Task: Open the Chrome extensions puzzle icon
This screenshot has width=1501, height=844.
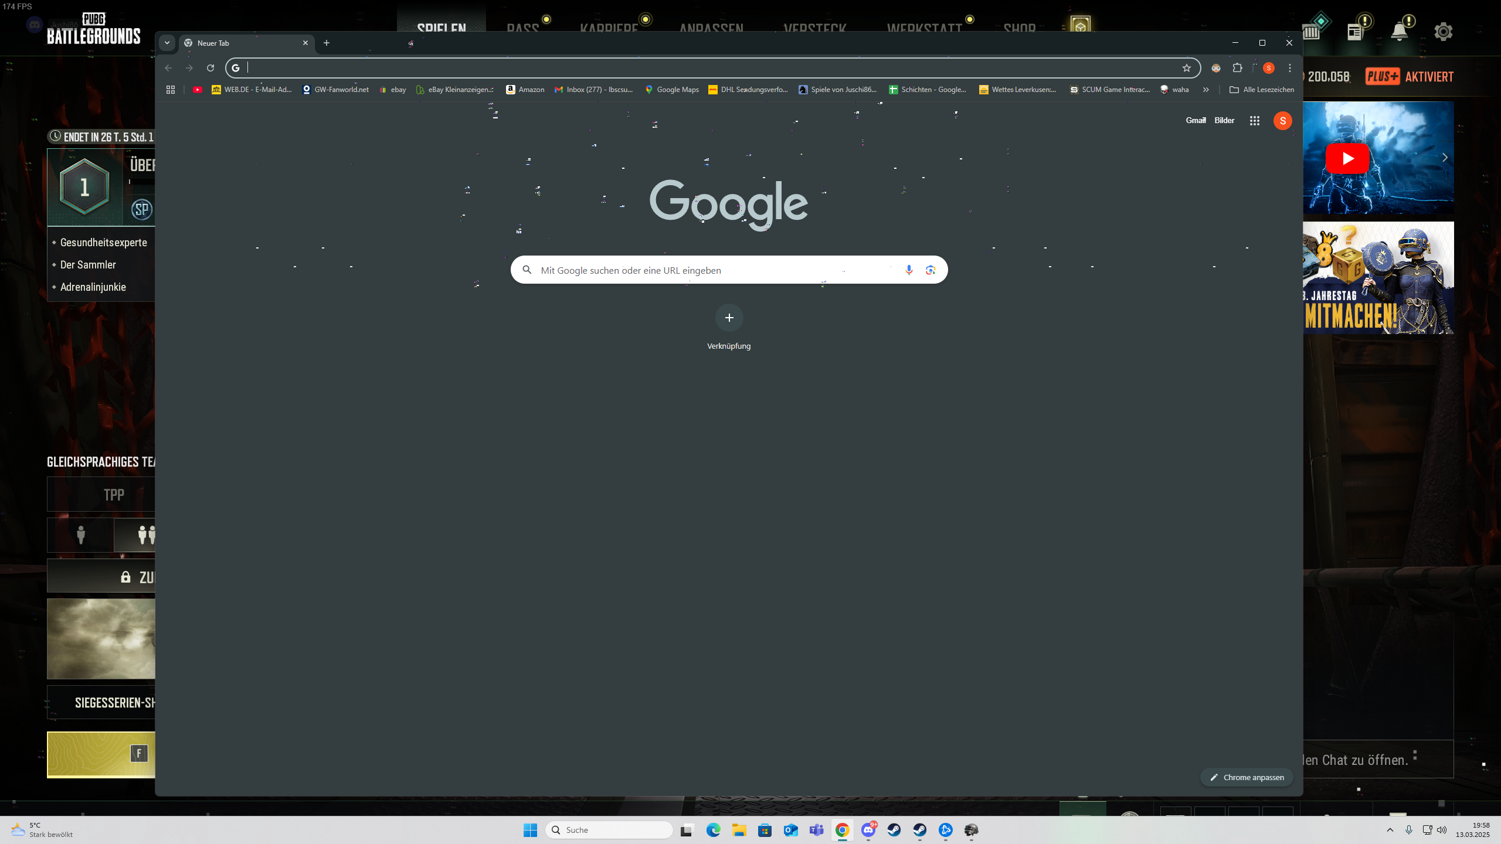Action: [1237, 68]
